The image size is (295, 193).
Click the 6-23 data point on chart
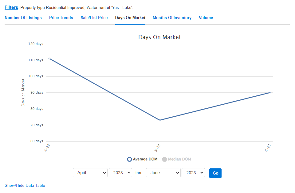[x=270, y=93]
